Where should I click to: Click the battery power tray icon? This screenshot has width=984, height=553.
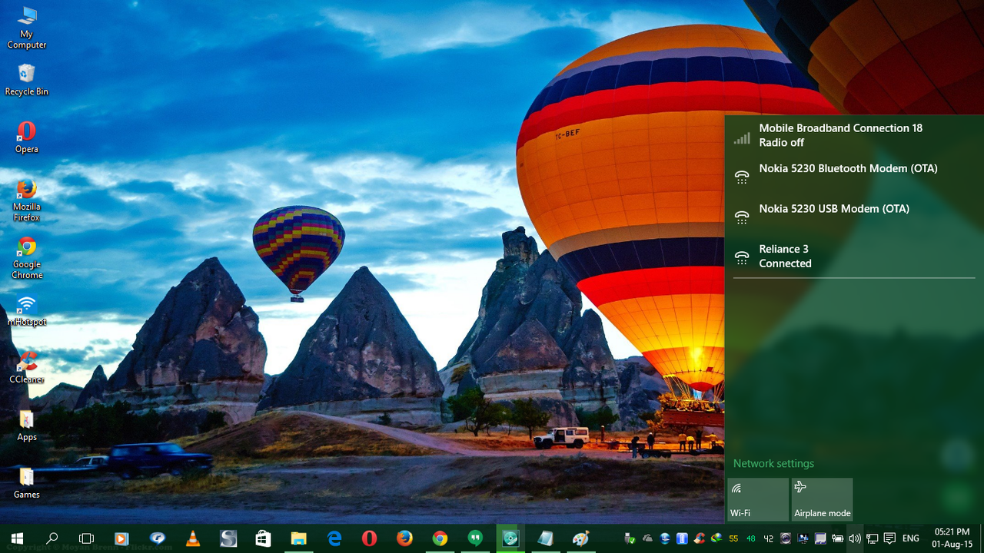pos(837,538)
